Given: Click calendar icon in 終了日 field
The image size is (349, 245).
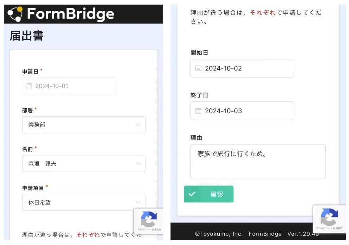Looking at the screenshot, I should click(x=198, y=111).
